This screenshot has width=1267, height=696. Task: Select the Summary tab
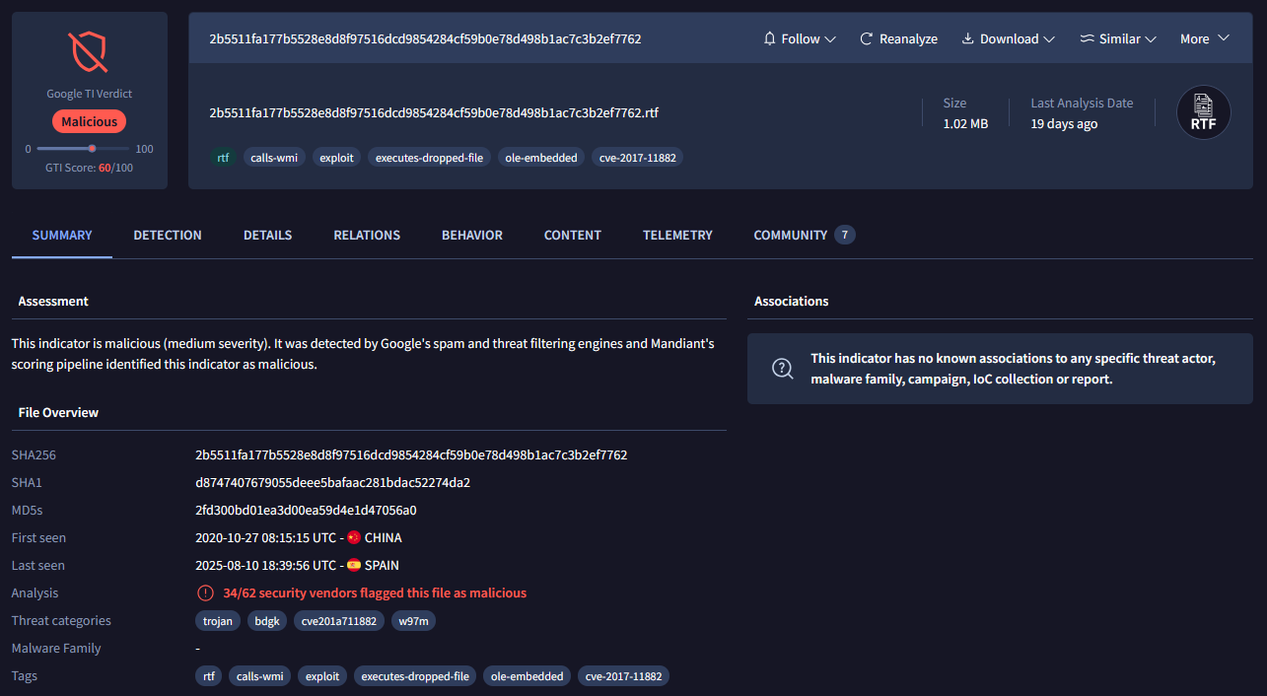click(x=62, y=235)
